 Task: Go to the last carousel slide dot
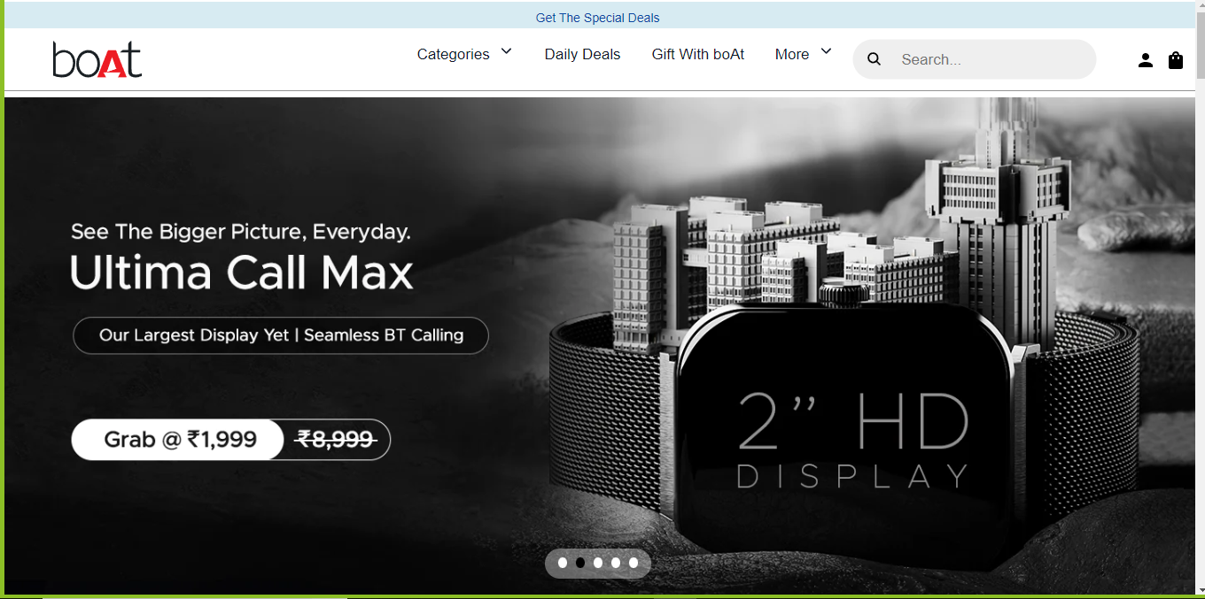coord(634,563)
